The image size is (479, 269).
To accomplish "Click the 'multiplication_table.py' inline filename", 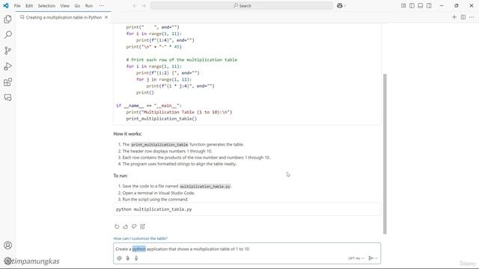I will point(205,186).
